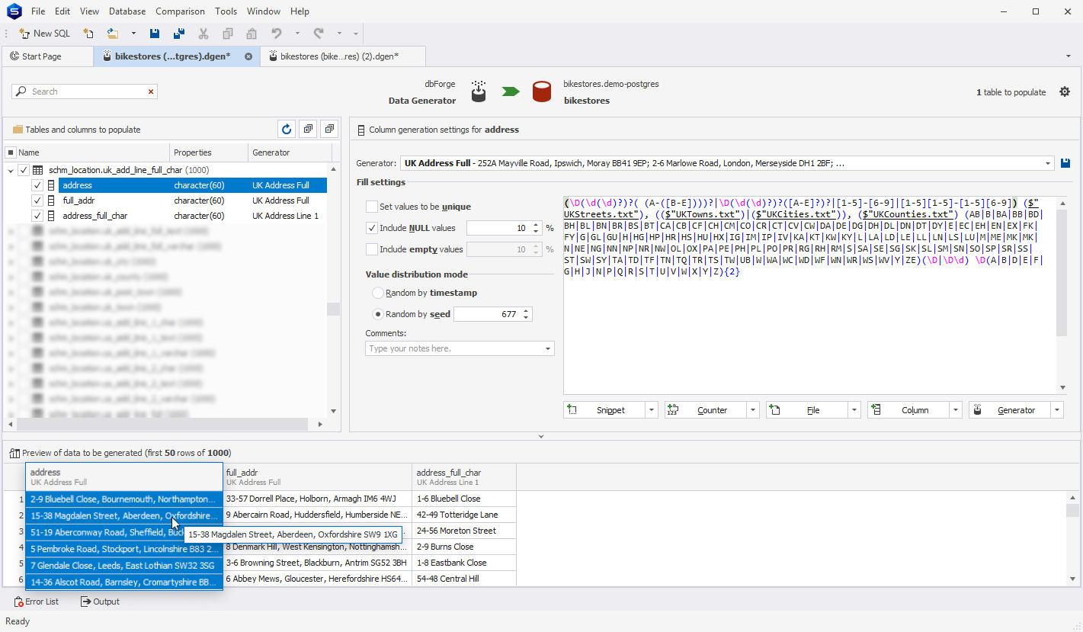Click the Refresh tables icon
Screen dimensions: 1083x632
(x=287, y=130)
